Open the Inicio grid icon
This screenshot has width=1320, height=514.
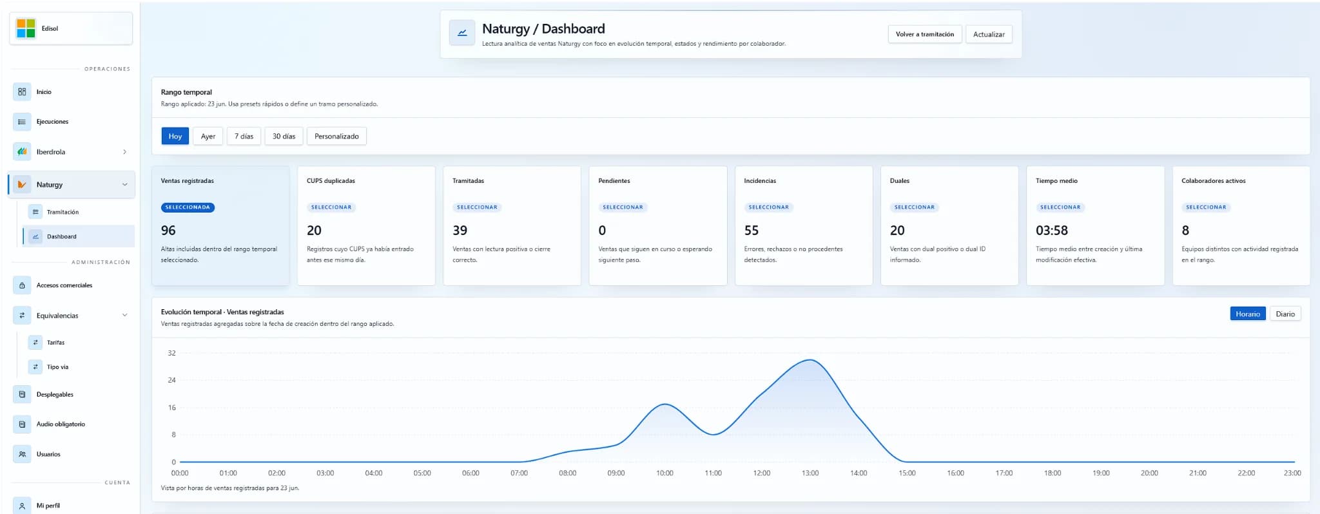click(22, 91)
